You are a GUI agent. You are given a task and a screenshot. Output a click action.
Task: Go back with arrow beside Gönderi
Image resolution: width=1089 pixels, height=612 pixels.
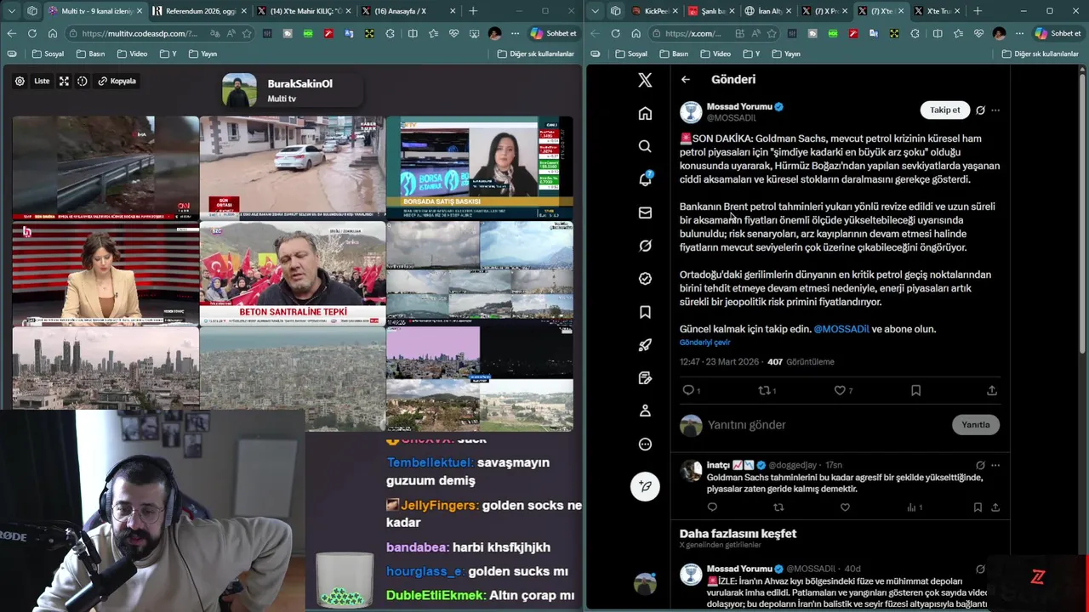(x=686, y=79)
